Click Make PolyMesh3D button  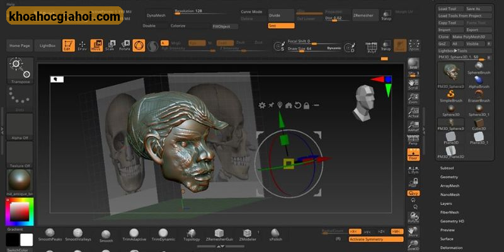coord(471,37)
